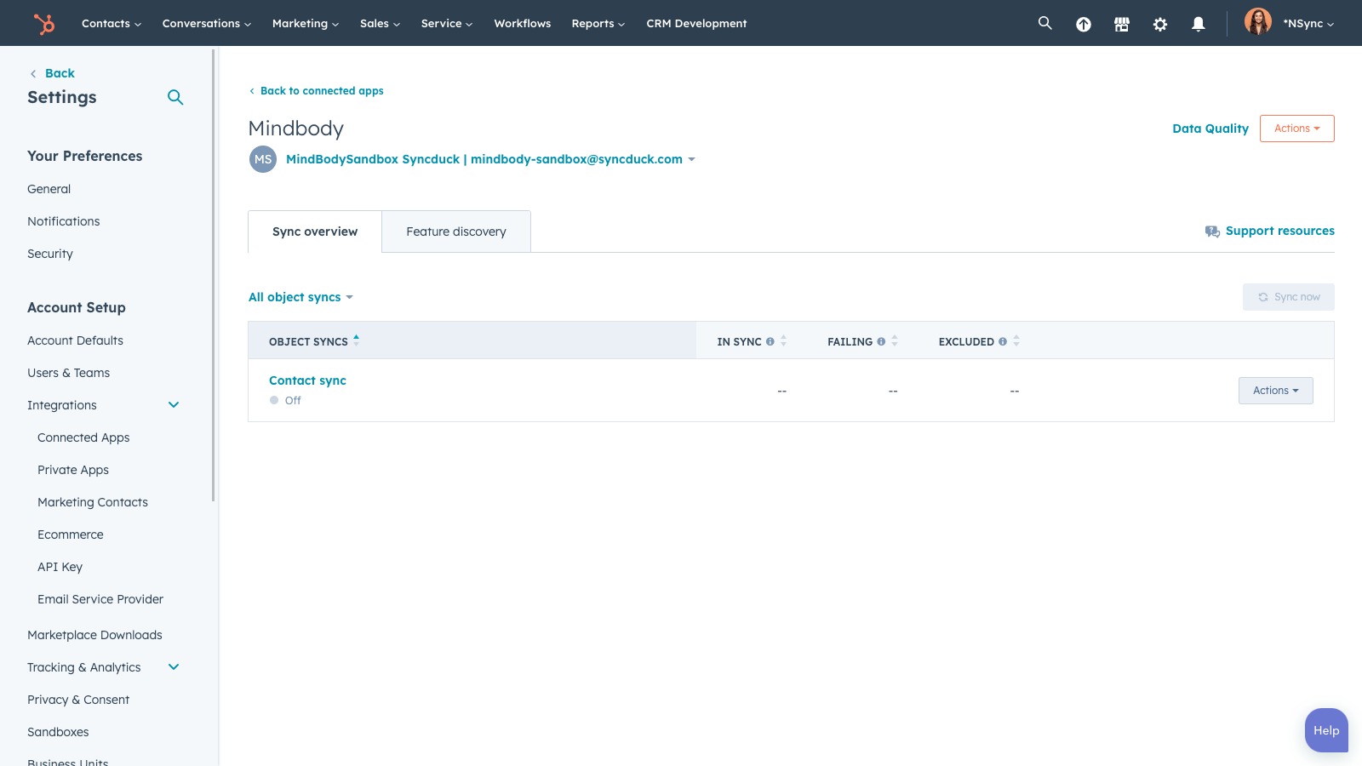Click the info icon beside FAILING
This screenshot has width=1362, height=766.
[x=881, y=341]
